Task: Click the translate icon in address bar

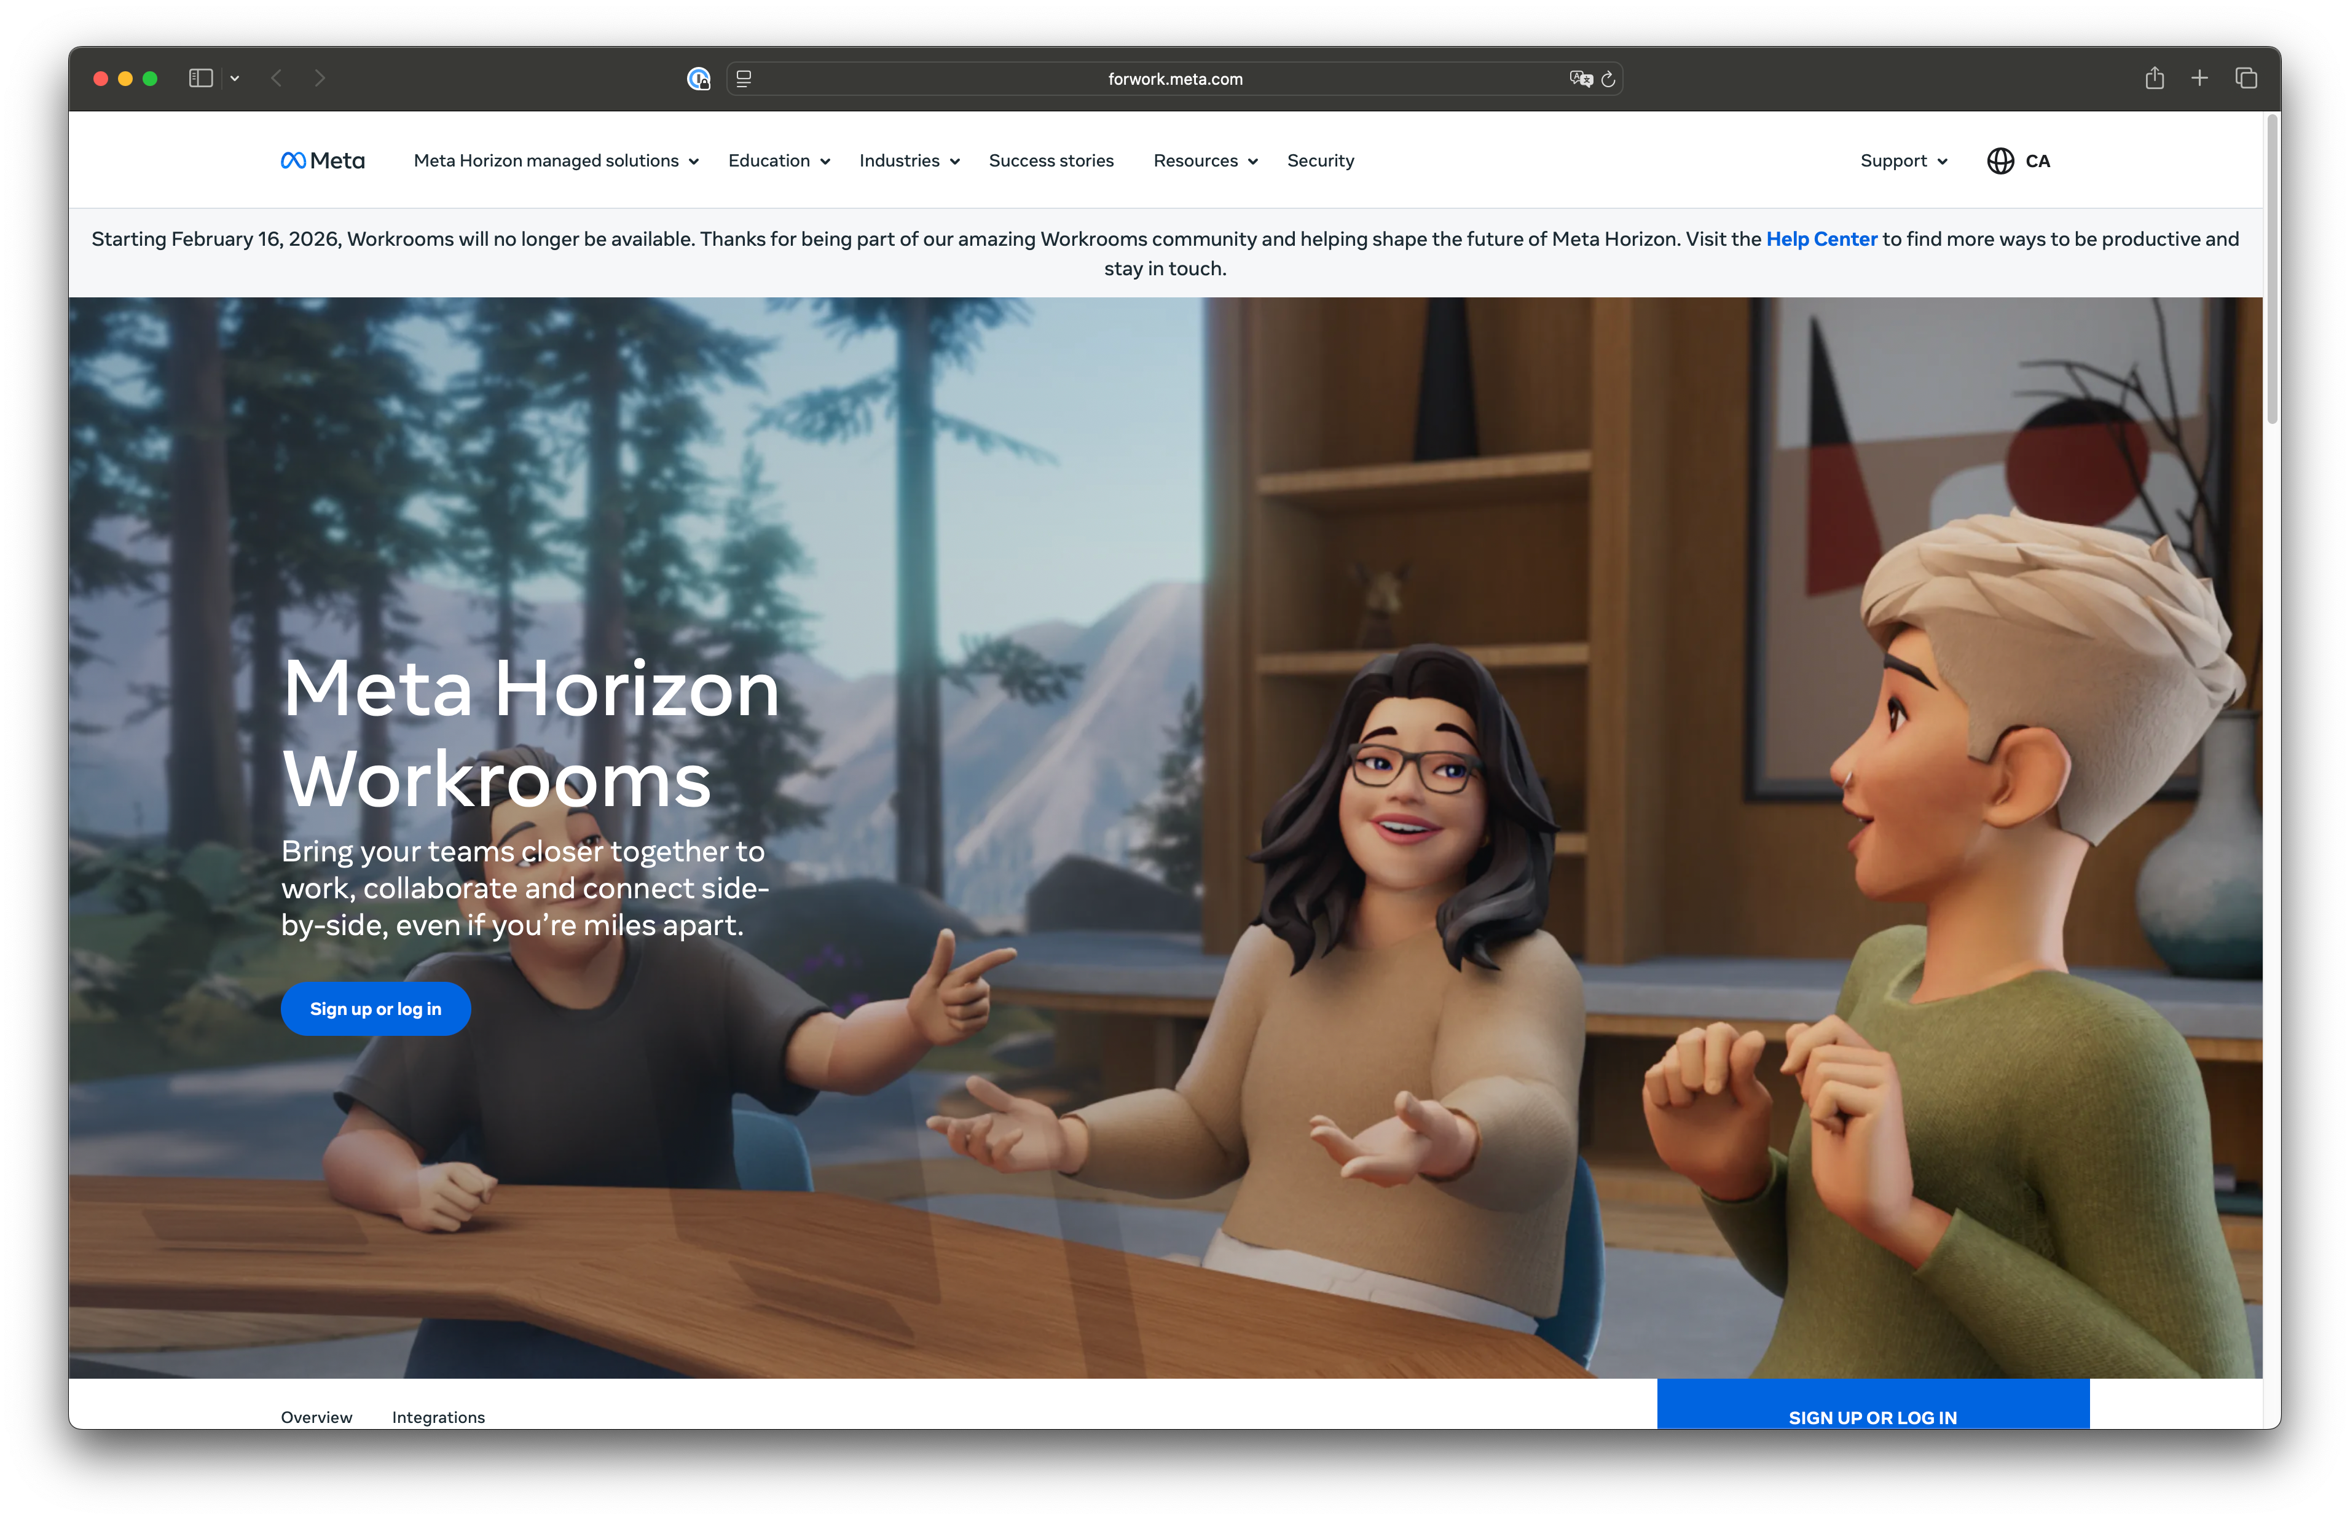Action: tap(1580, 79)
